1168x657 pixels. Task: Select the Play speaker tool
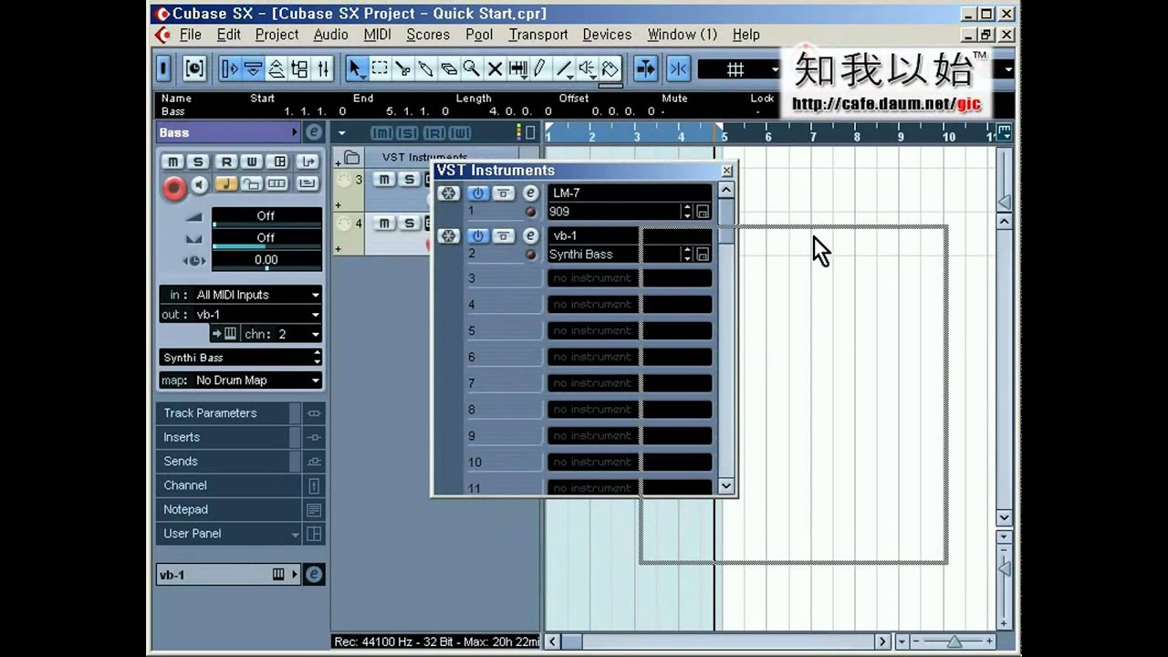pyautogui.click(x=588, y=68)
